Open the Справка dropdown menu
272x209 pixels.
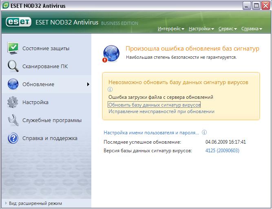252,29
